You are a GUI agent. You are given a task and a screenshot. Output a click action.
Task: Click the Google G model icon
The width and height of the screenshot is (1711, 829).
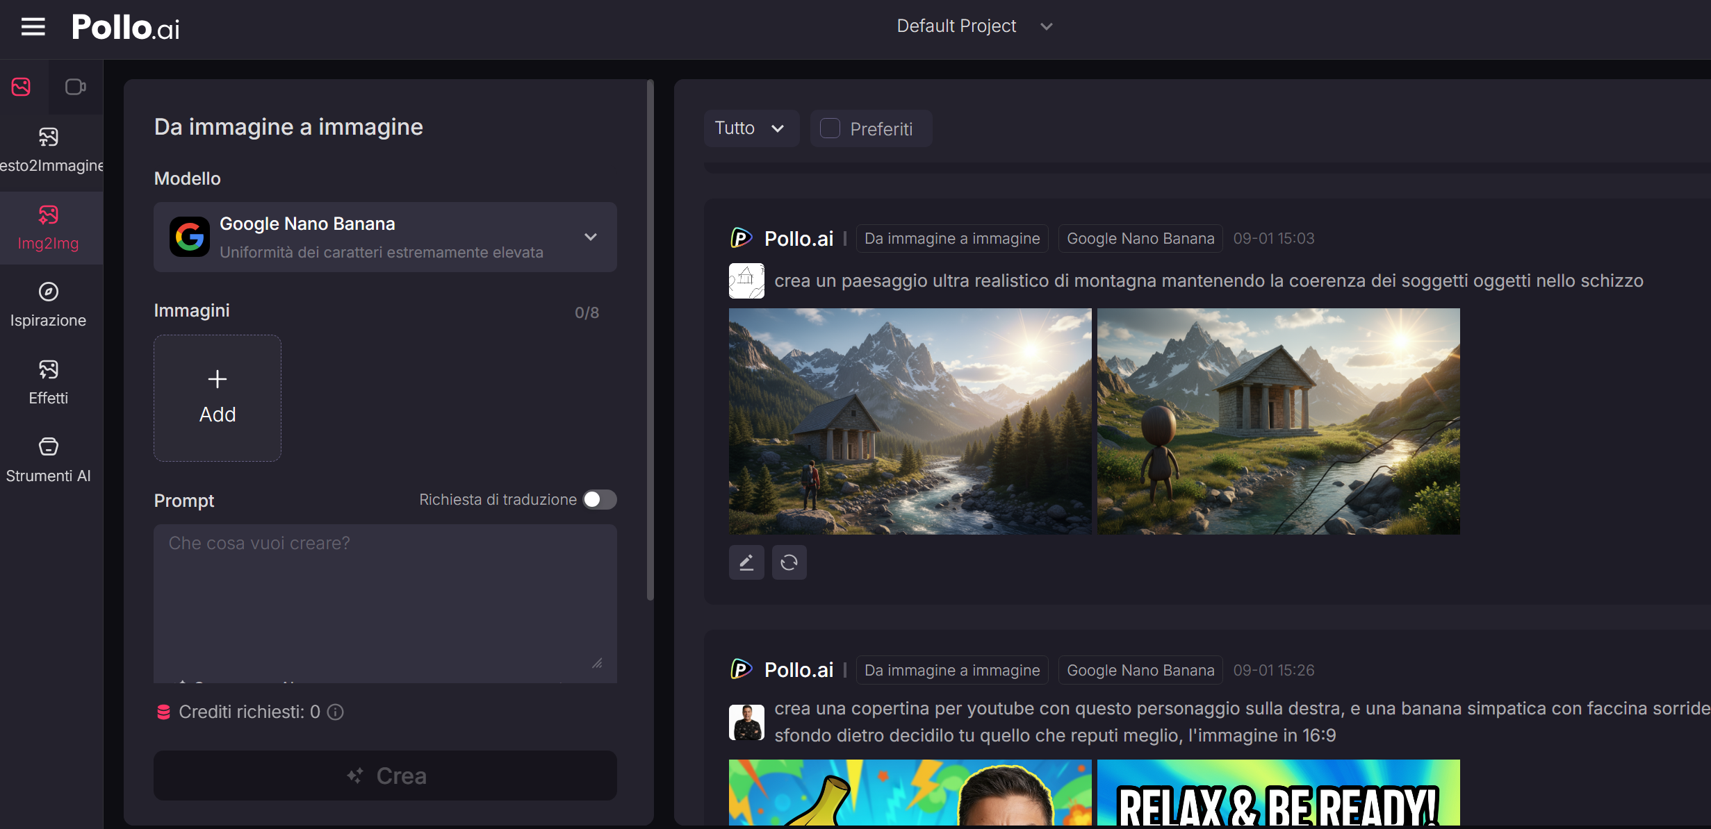190,237
